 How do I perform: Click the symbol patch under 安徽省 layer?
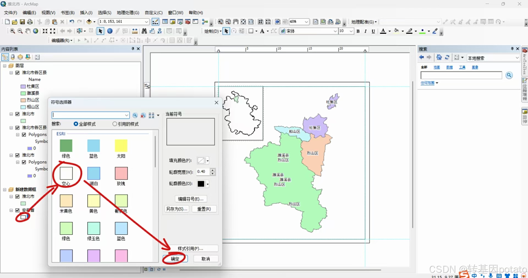(x=23, y=217)
